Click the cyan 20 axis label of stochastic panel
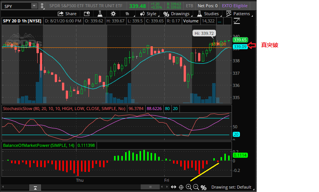The width and height of the screenshot is (319, 192). coord(236,134)
